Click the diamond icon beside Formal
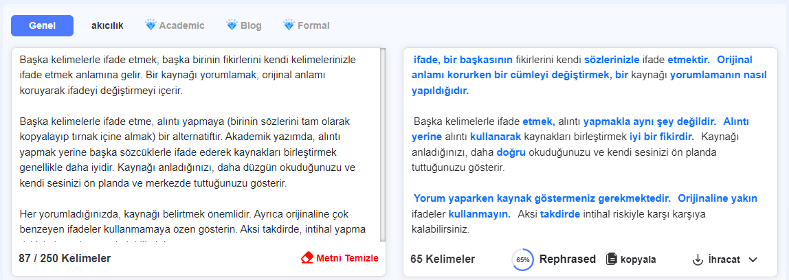This screenshot has width=789, height=280. 289,25
